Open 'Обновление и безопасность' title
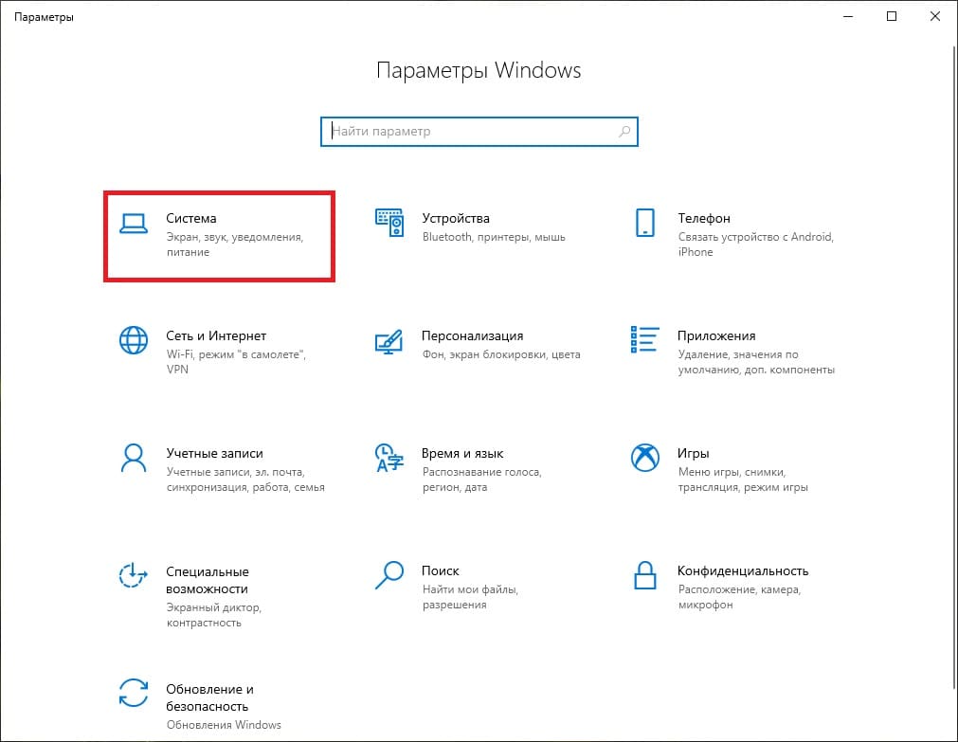Screen dimensions: 958x742 (x=209, y=697)
